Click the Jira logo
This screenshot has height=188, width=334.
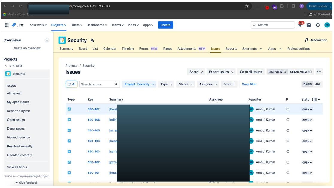[x=17, y=25]
